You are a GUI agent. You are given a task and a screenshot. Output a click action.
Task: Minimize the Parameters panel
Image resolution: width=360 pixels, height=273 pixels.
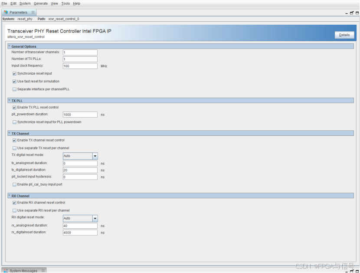point(347,13)
